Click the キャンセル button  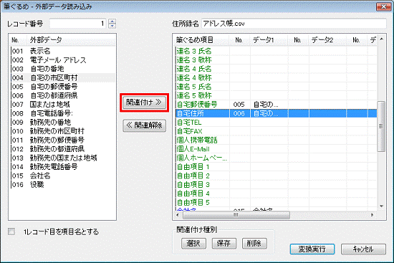[363, 249]
